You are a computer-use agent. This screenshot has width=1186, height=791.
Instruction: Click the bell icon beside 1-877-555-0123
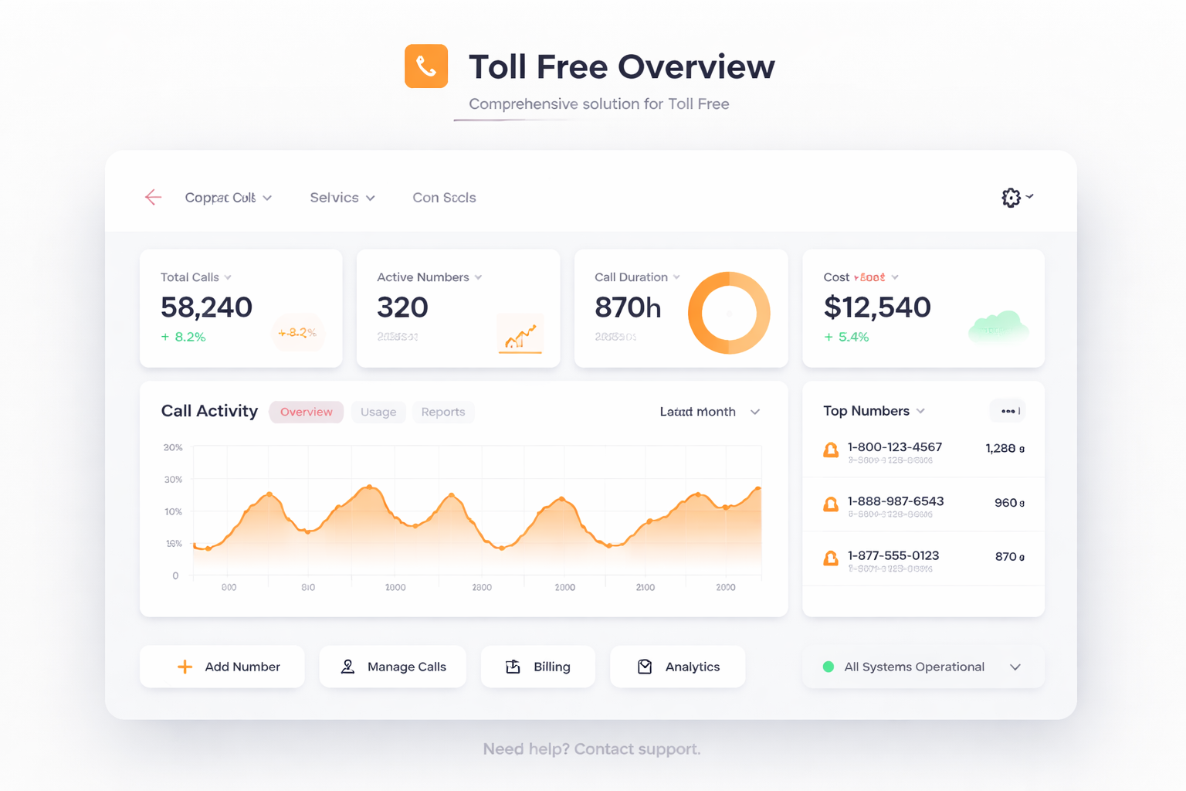click(831, 558)
